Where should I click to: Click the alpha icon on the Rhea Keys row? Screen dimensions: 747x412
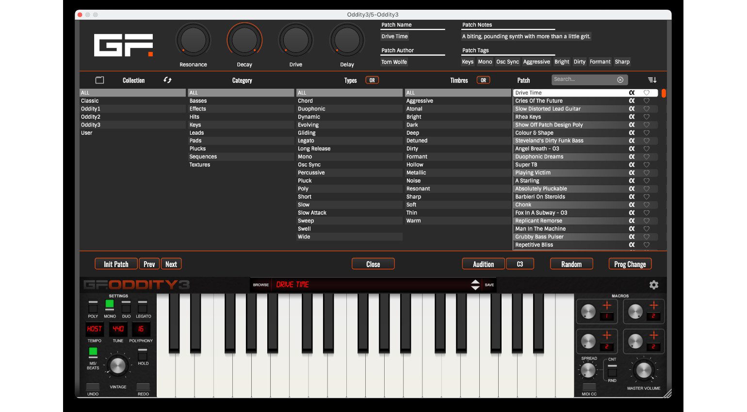tap(632, 117)
